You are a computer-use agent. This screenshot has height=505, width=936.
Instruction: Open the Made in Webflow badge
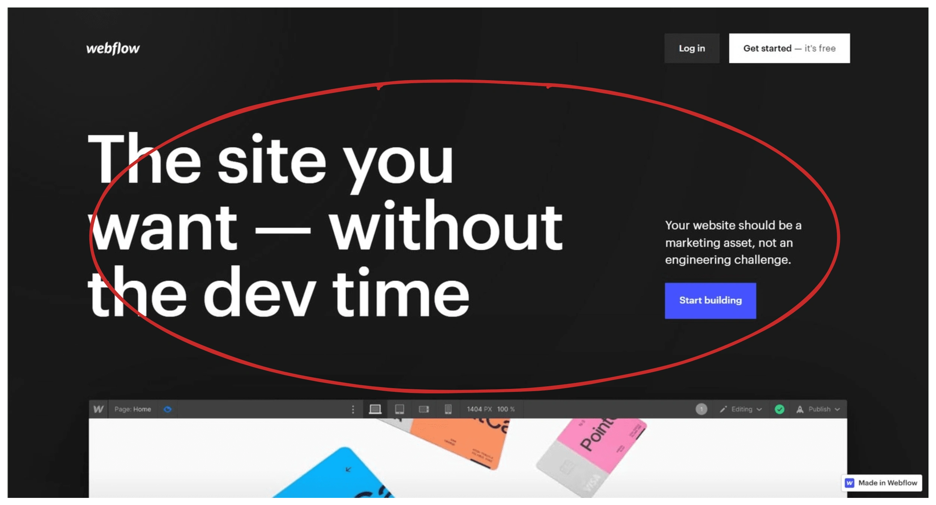coord(882,483)
